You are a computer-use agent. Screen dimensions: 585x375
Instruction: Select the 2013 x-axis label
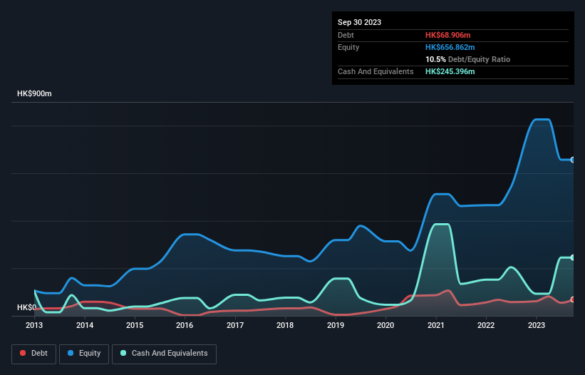point(34,325)
